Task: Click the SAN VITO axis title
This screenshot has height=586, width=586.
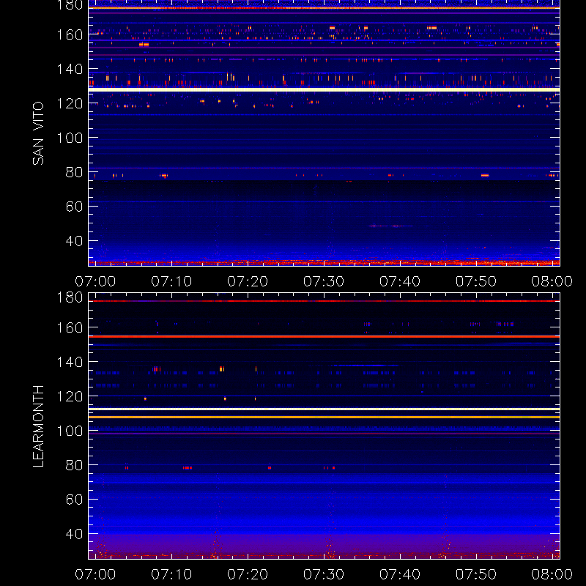Action: point(38,133)
